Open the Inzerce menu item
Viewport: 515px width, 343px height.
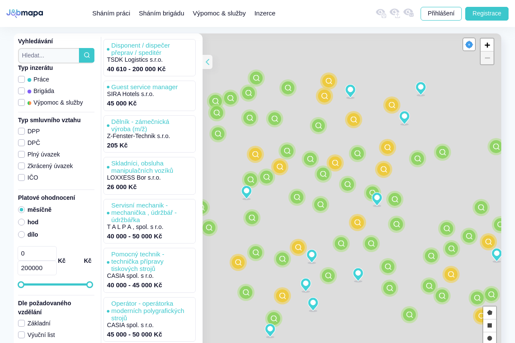265,13
